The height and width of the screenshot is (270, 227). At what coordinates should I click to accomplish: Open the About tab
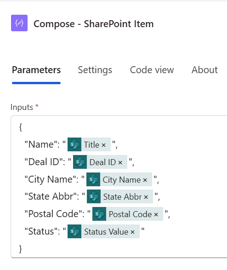pyautogui.click(x=204, y=70)
